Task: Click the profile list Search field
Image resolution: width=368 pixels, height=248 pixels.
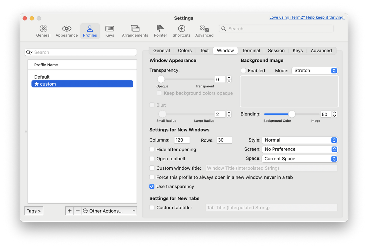Action: pos(81,52)
